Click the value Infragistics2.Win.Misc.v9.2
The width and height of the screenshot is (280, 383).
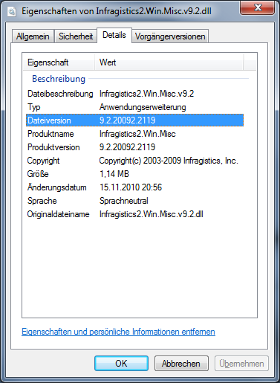[146, 94]
